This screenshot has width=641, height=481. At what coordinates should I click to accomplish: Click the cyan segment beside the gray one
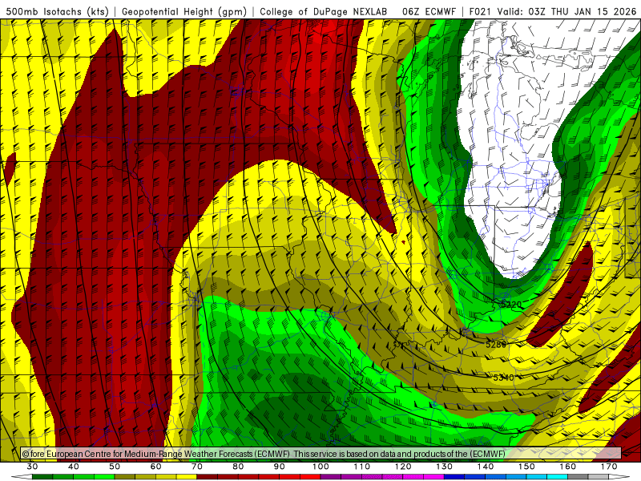557,477
